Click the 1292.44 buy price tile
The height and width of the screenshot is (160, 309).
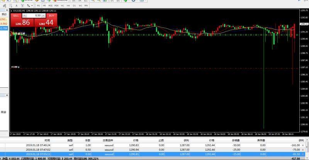pyautogui.click(x=46, y=22)
